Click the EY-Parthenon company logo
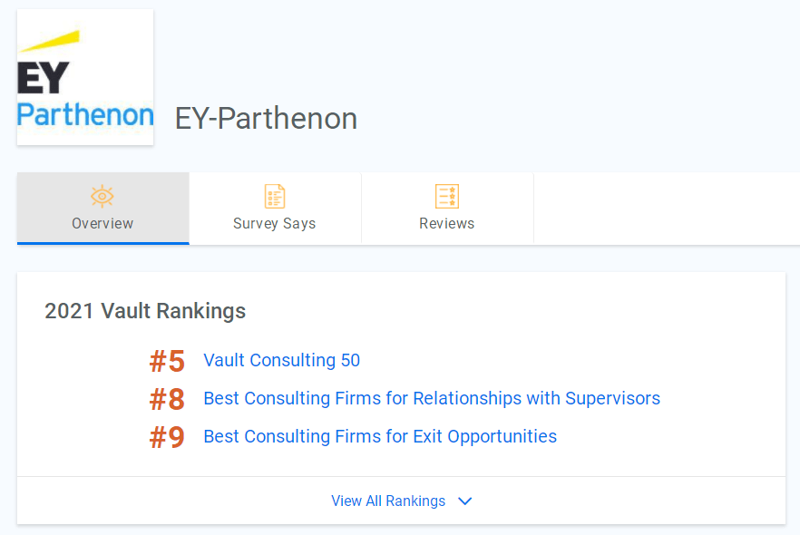800x535 pixels. coord(85,77)
